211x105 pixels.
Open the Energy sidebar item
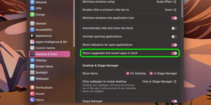click(40, 15)
